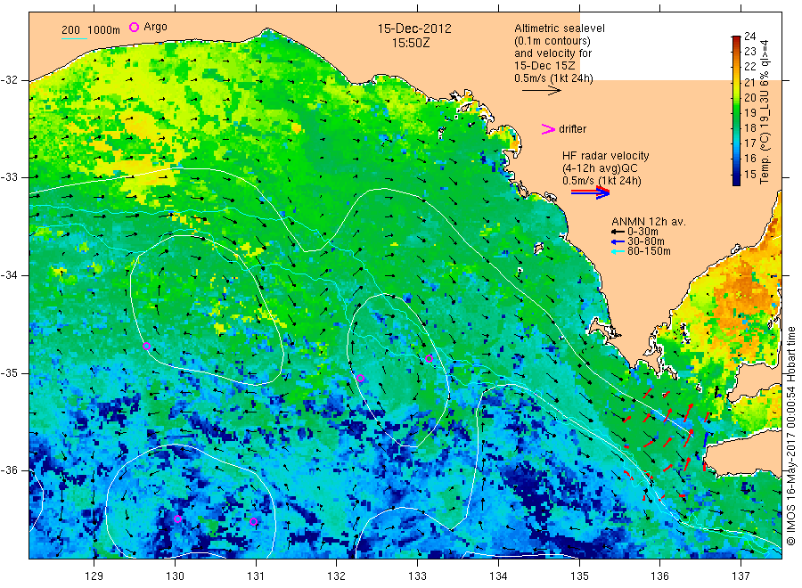Click the '15:50Z' time label
This screenshot has width=802, height=588.
411,43
